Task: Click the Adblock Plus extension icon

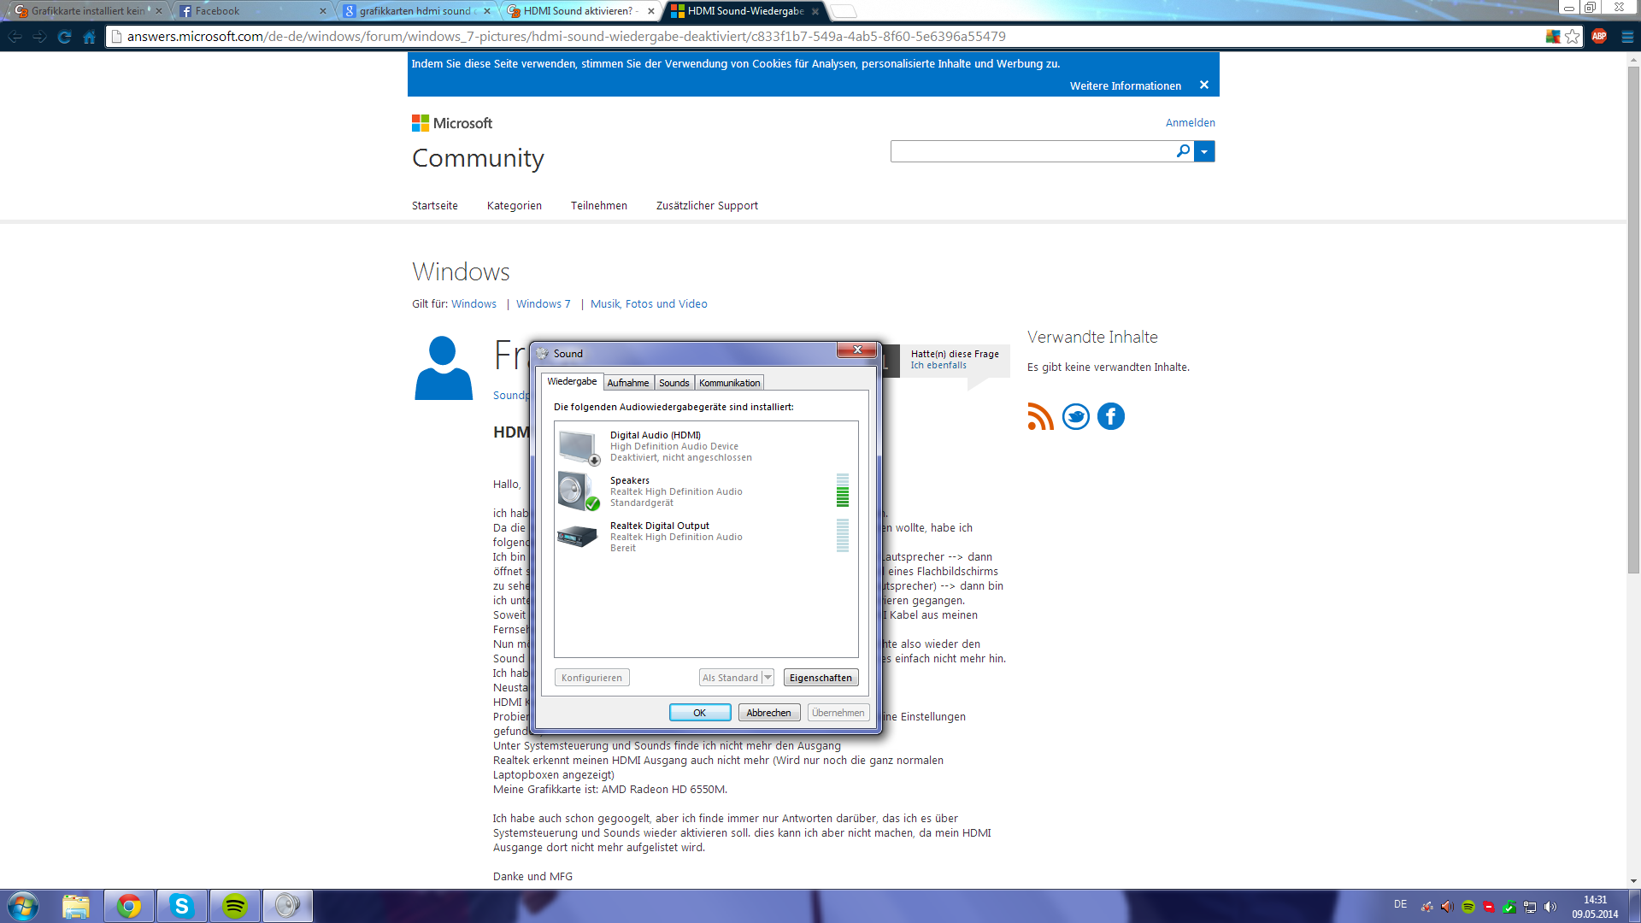Action: (x=1599, y=37)
